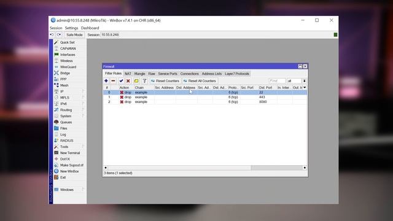
Task: Select rule 0 with Dst. Port 22
Action: tap(205, 93)
